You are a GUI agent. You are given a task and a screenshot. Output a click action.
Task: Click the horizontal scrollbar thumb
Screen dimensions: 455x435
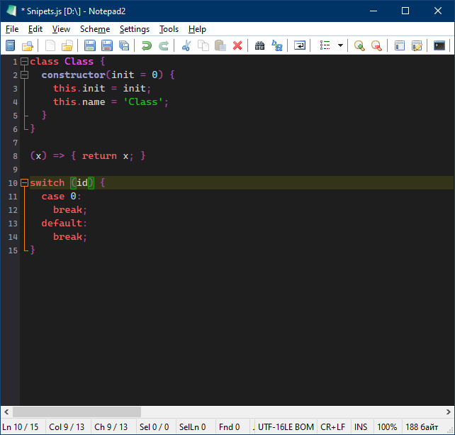click(x=77, y=412)
